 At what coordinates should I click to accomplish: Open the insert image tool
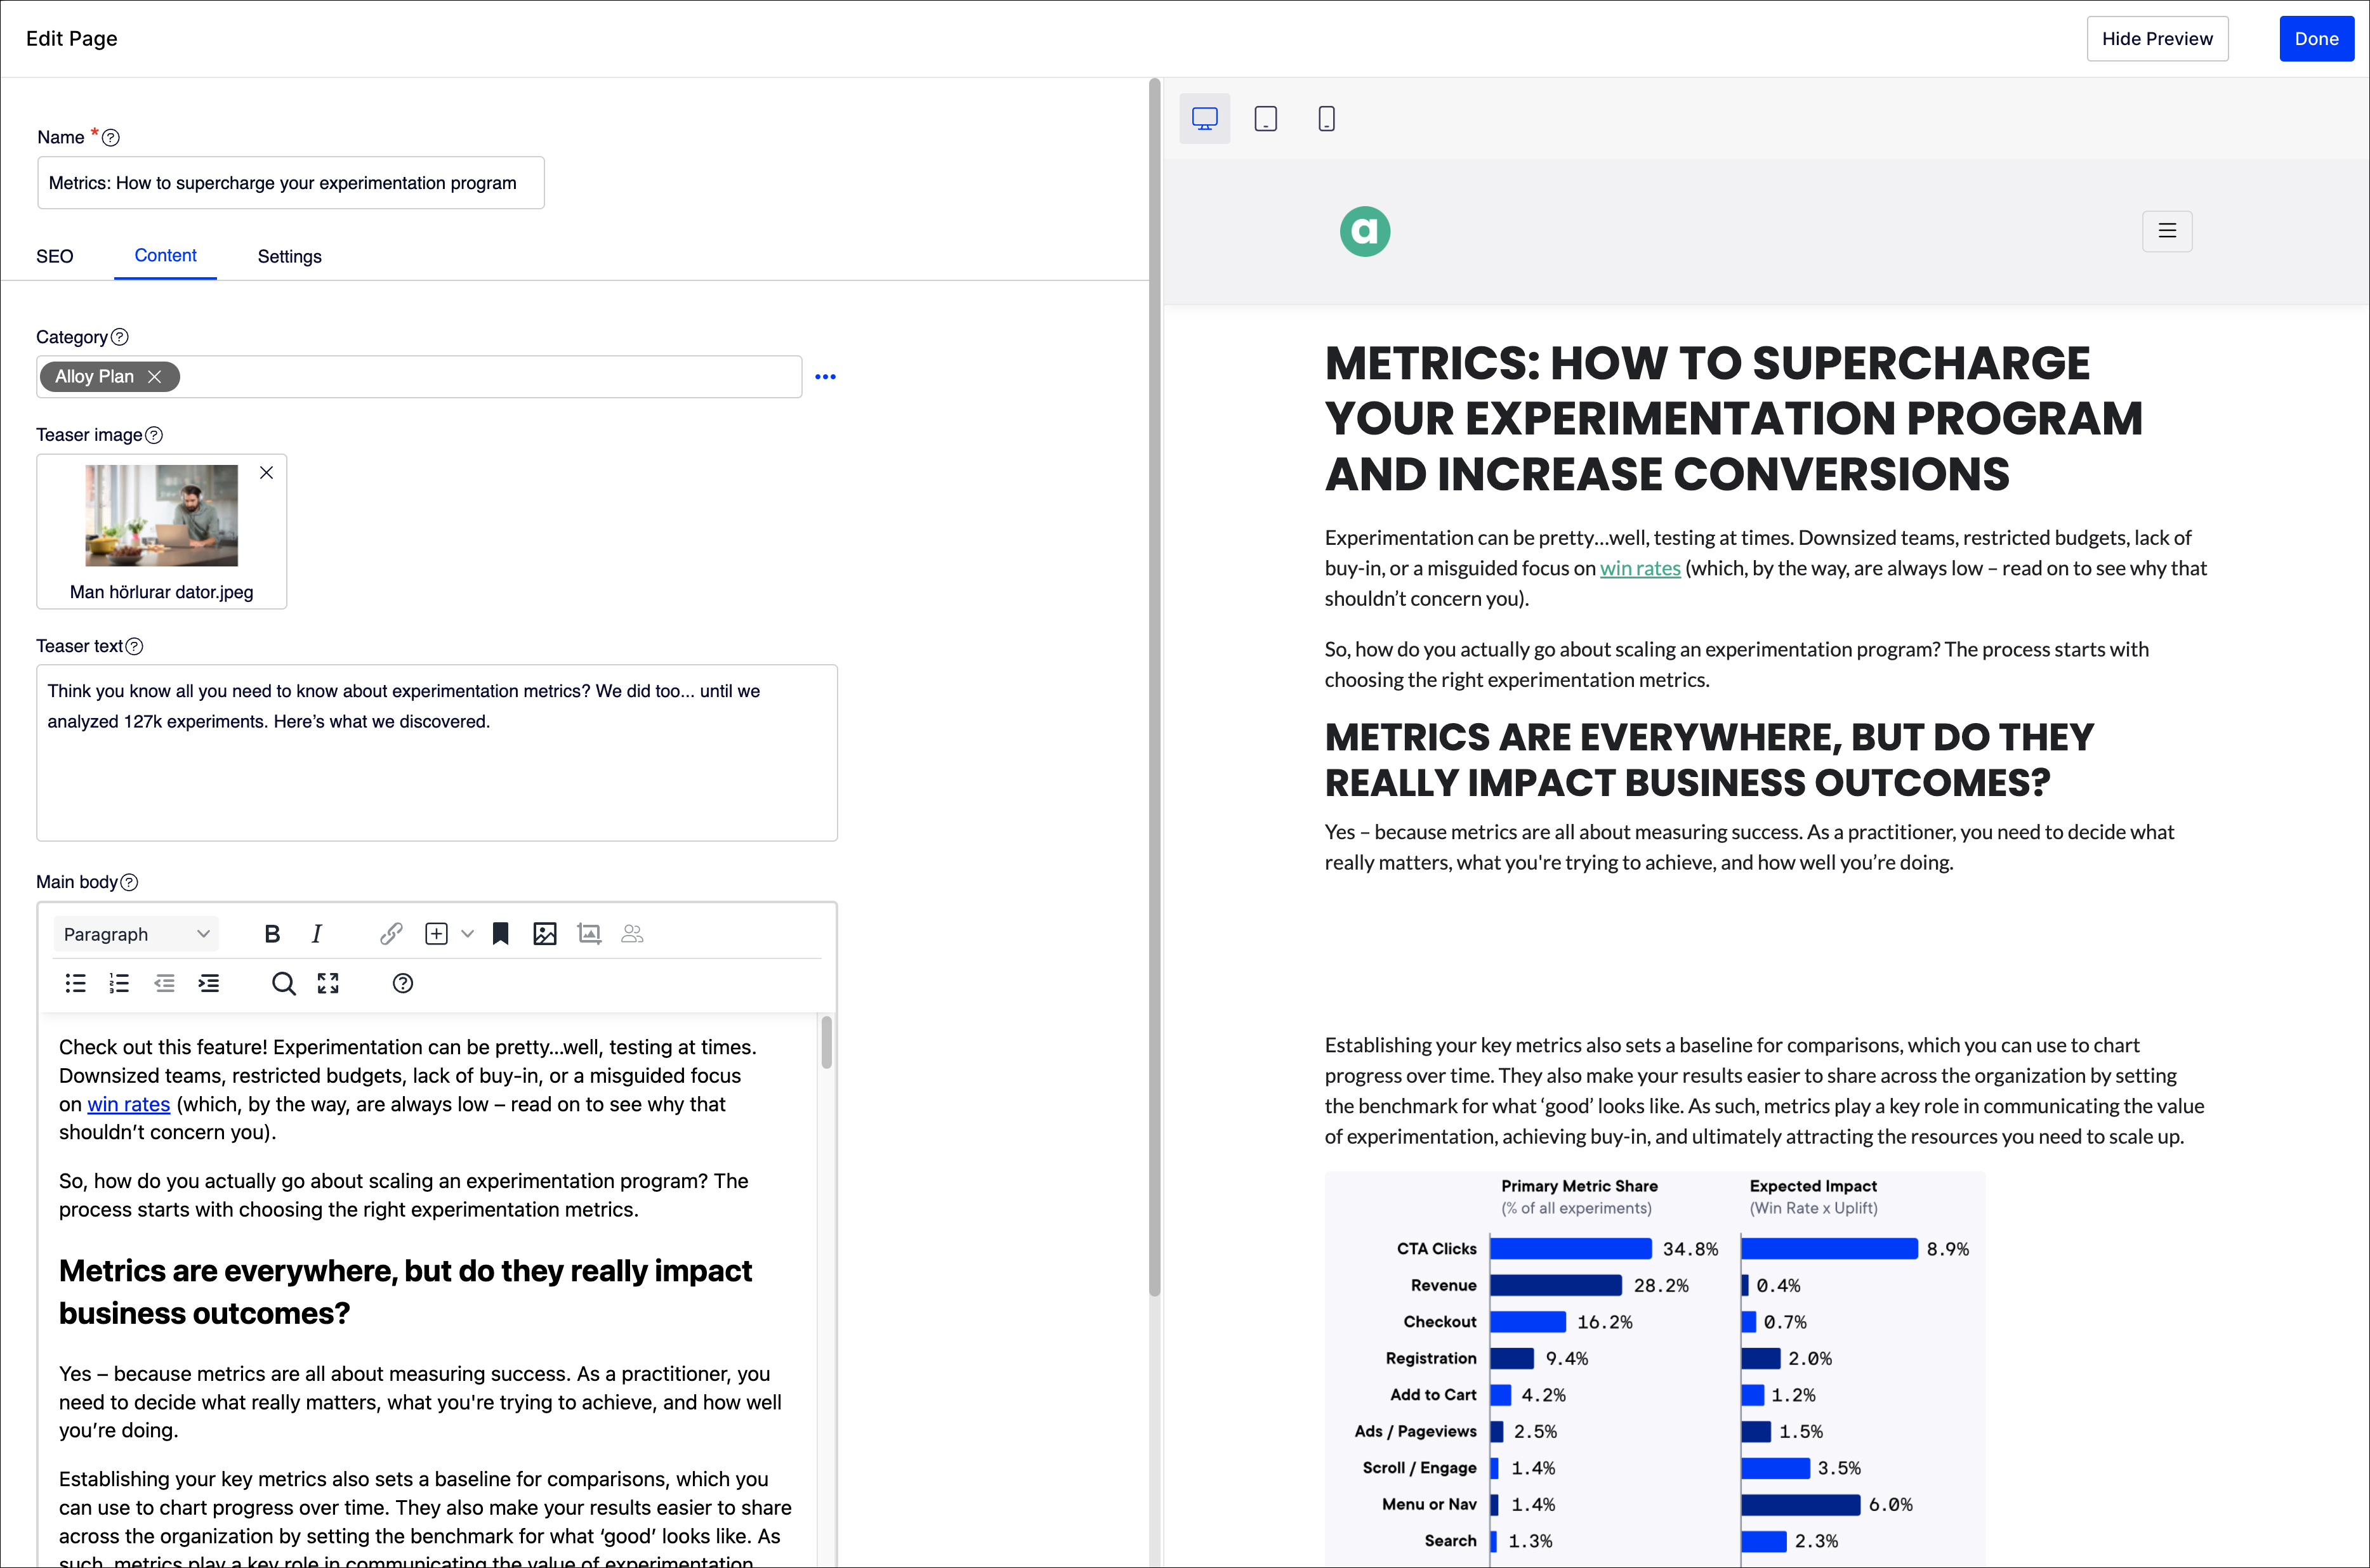click(x=545, y=933)
